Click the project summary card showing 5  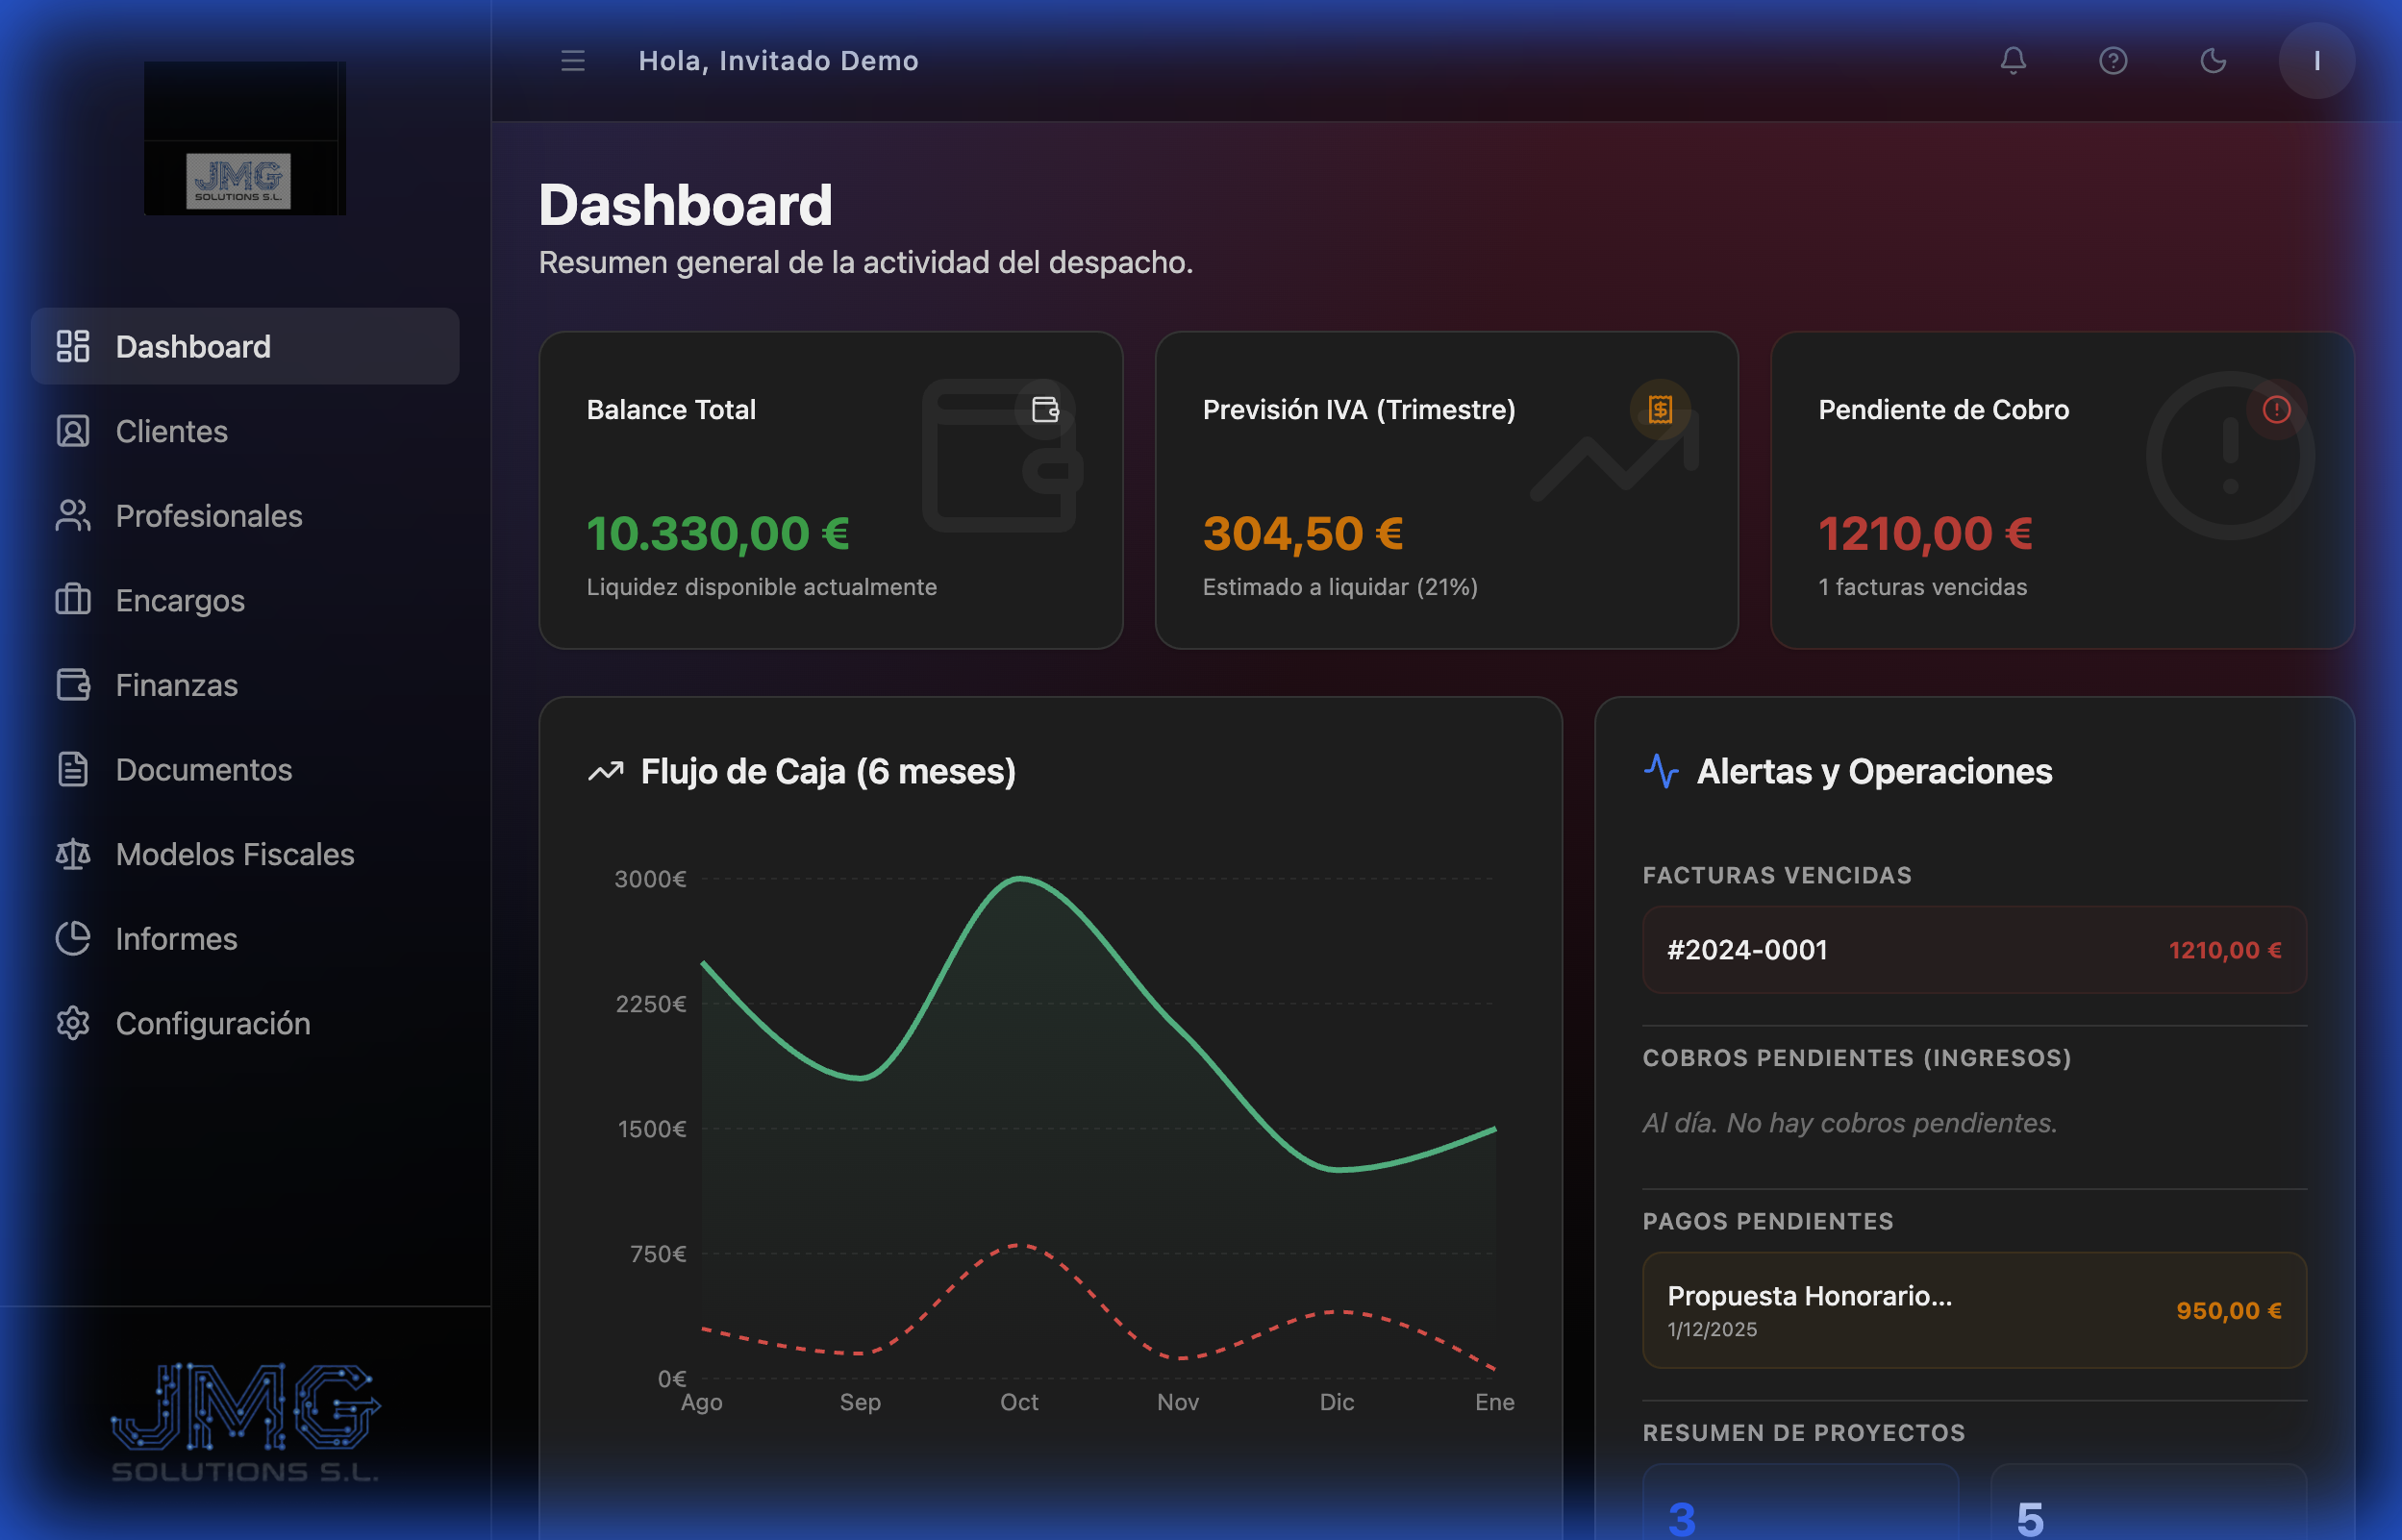pos(2148,1502)
